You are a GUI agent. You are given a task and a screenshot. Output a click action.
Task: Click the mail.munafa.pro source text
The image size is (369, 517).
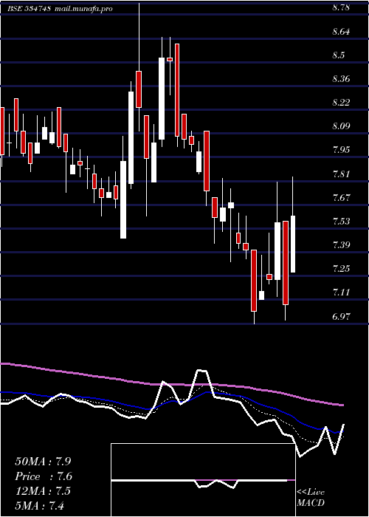click(x=83, y=9)
